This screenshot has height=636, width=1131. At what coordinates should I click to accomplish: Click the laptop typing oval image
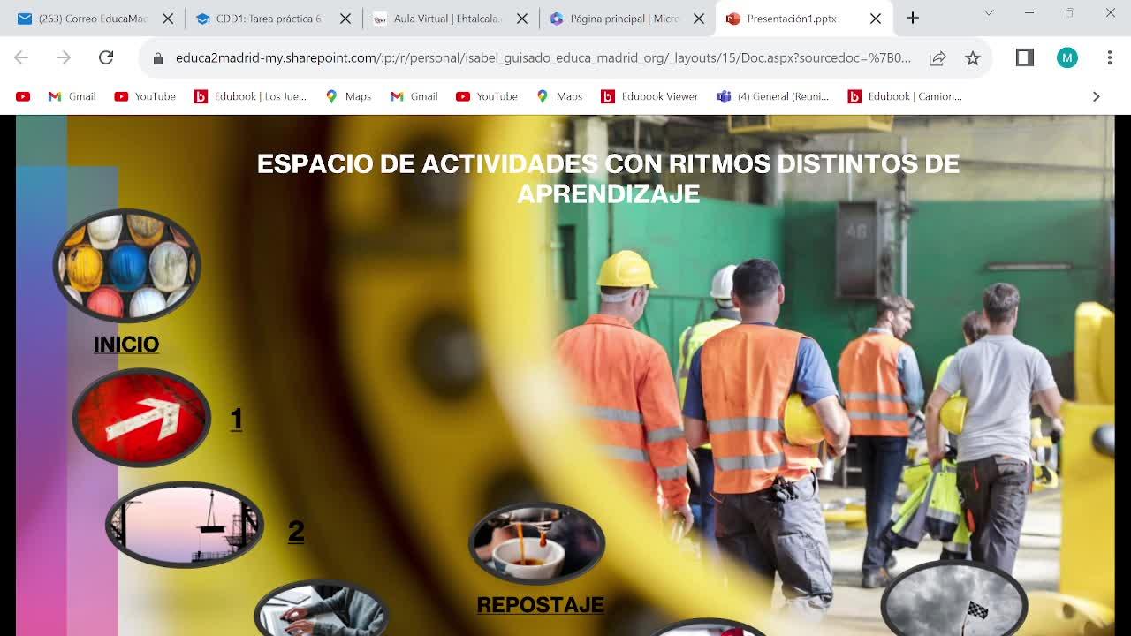[x=322, y=608]
